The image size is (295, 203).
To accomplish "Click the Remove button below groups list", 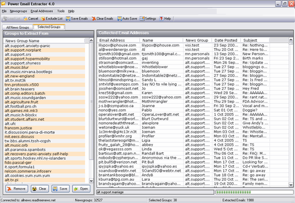I will [17, 189].
